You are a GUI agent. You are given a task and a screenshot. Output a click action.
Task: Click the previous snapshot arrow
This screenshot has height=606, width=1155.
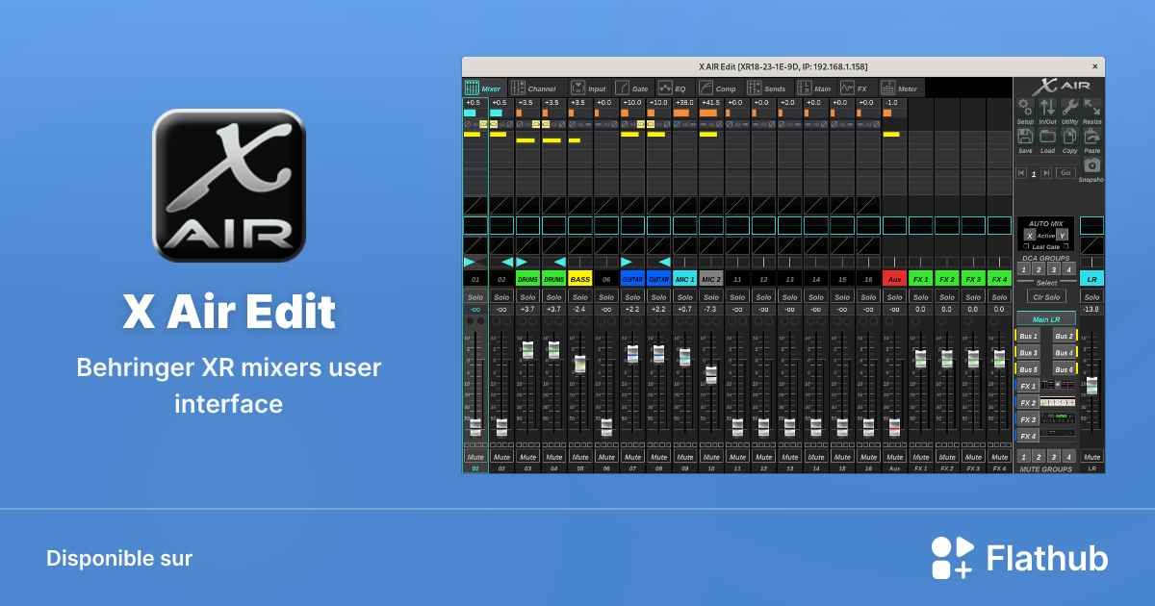point(1020,173)
